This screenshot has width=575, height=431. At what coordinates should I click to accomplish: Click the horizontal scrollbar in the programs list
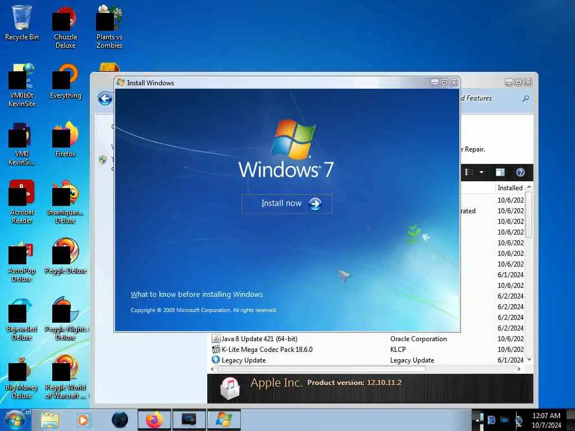322,369
